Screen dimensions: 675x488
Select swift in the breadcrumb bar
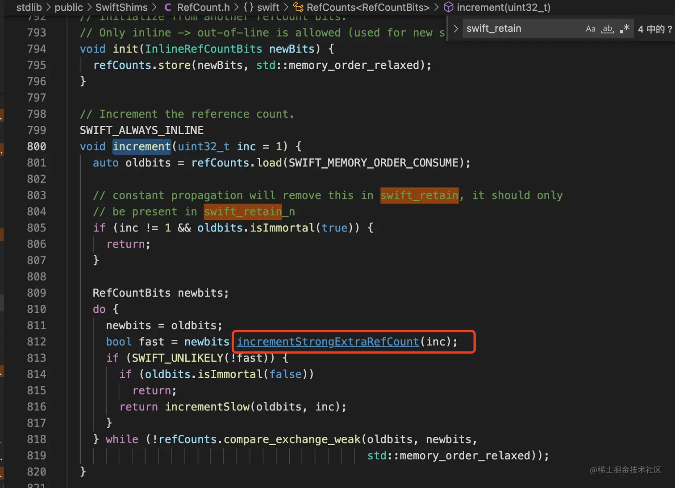268,7
